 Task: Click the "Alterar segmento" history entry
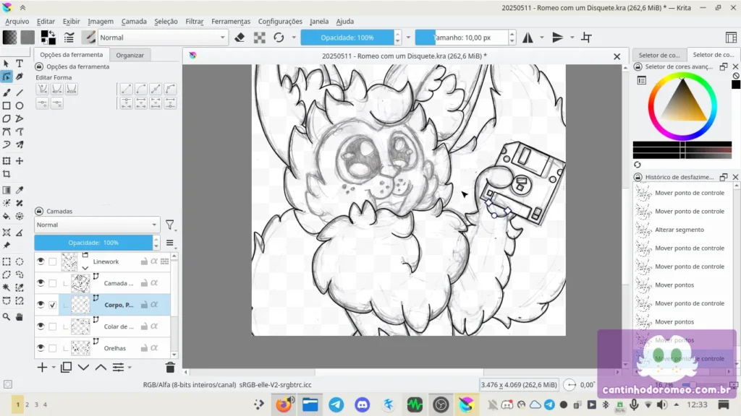(x=679, y=230)
